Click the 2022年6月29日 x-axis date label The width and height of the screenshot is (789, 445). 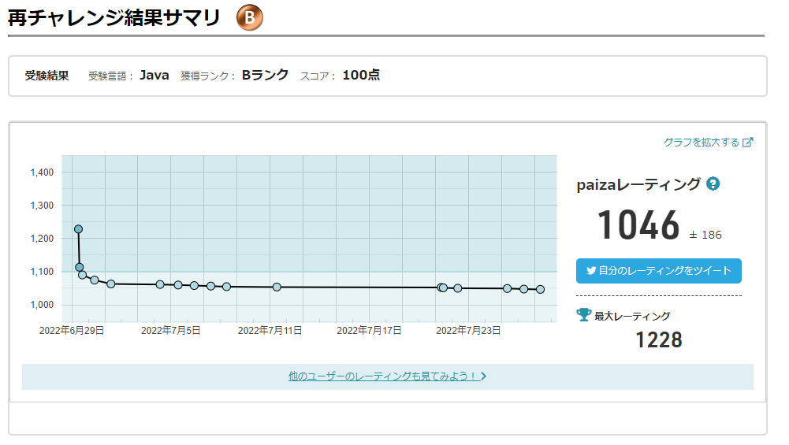click(x=72, y=331)
